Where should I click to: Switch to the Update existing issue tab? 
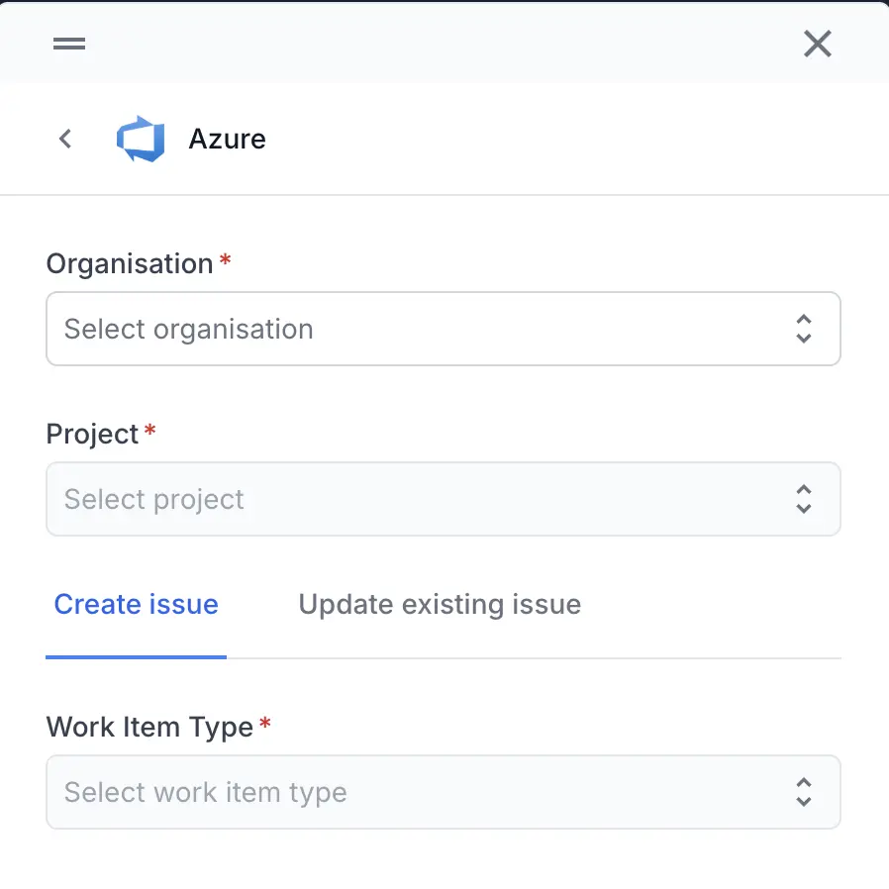tap(440, 605)
